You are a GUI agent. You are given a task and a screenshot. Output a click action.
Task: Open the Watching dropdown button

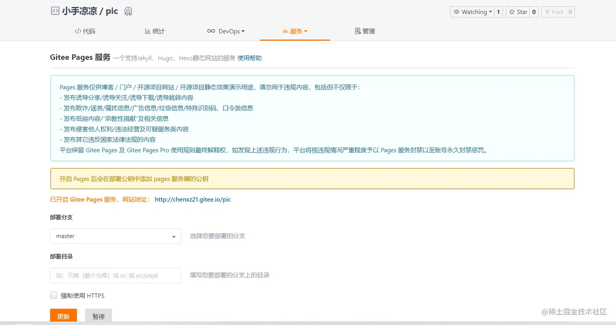coord(473,12)
